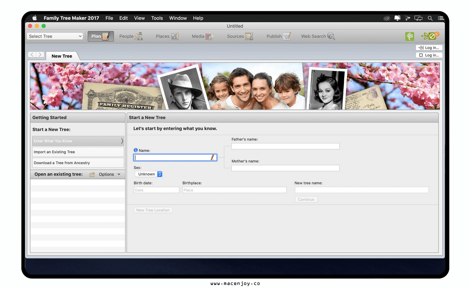Click the "Let's start by entering what you know." text
Screen dimensions: 470x288
click(175, 129)
